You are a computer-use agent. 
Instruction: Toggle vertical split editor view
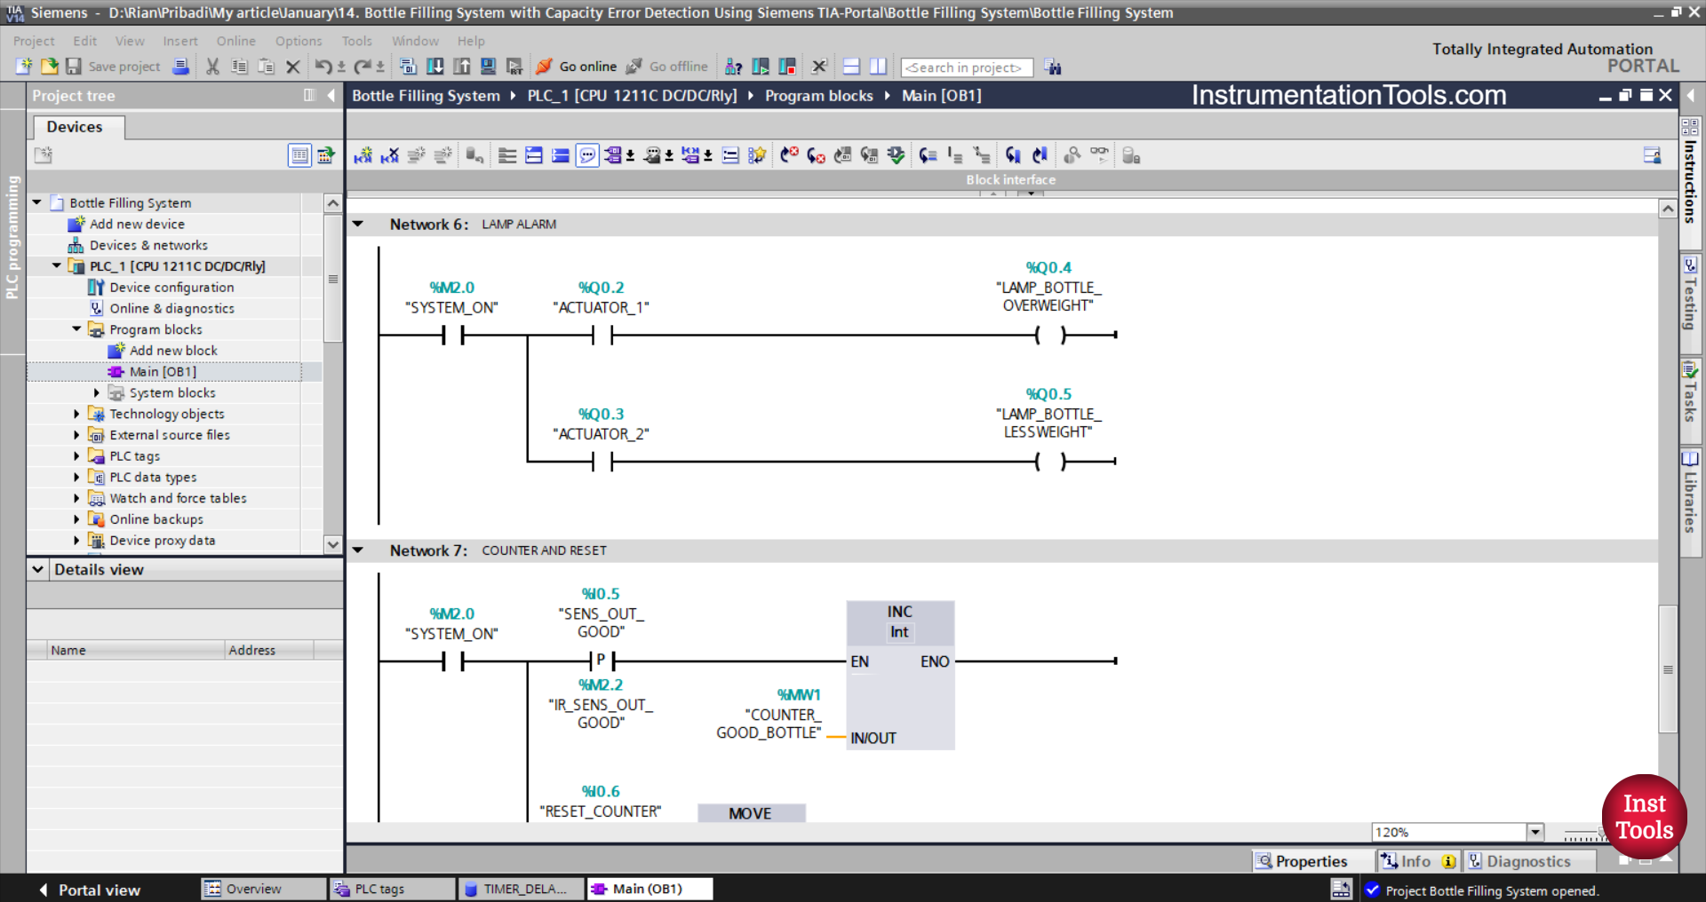878,67
